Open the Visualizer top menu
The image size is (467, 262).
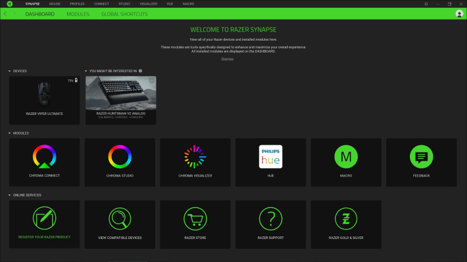point(148,4)
